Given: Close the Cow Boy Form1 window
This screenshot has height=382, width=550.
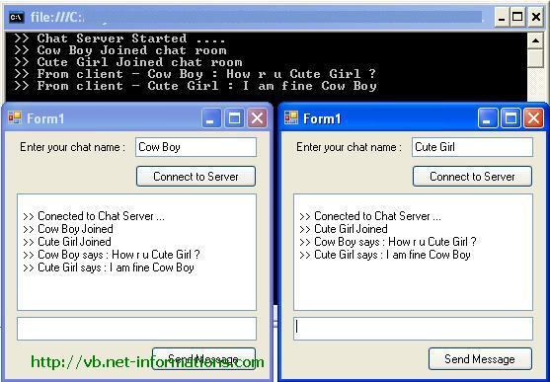Looking at the screenshot, I should click(257, 117).
